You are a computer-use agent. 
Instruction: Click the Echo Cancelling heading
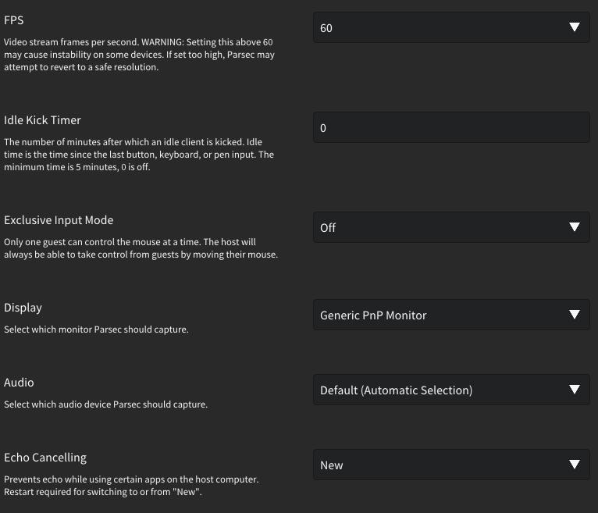click(45, 458)
